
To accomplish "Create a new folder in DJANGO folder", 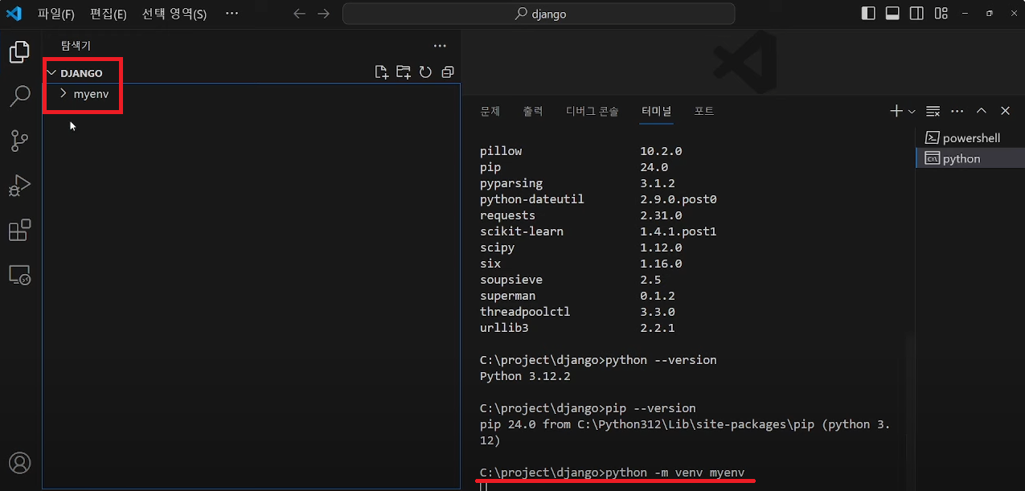I will click(x=404, y=72).
